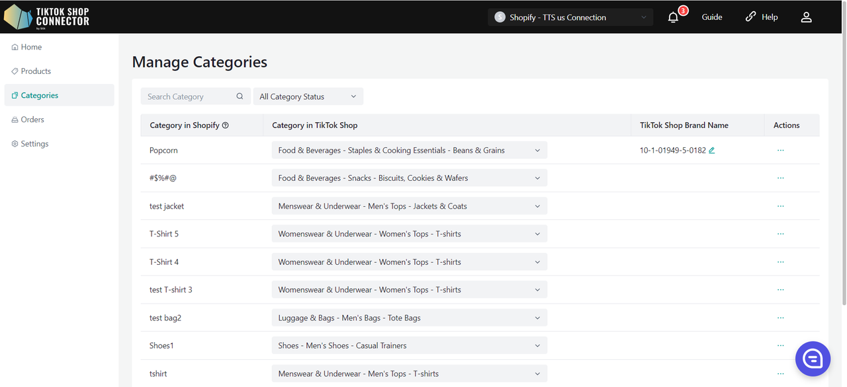This screenshot has height=387, width=847.
Task: Open actions menu for Shoes1 row
Action: tap(780, 345)
